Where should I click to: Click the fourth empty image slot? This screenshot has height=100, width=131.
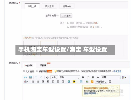pos(82,48)
